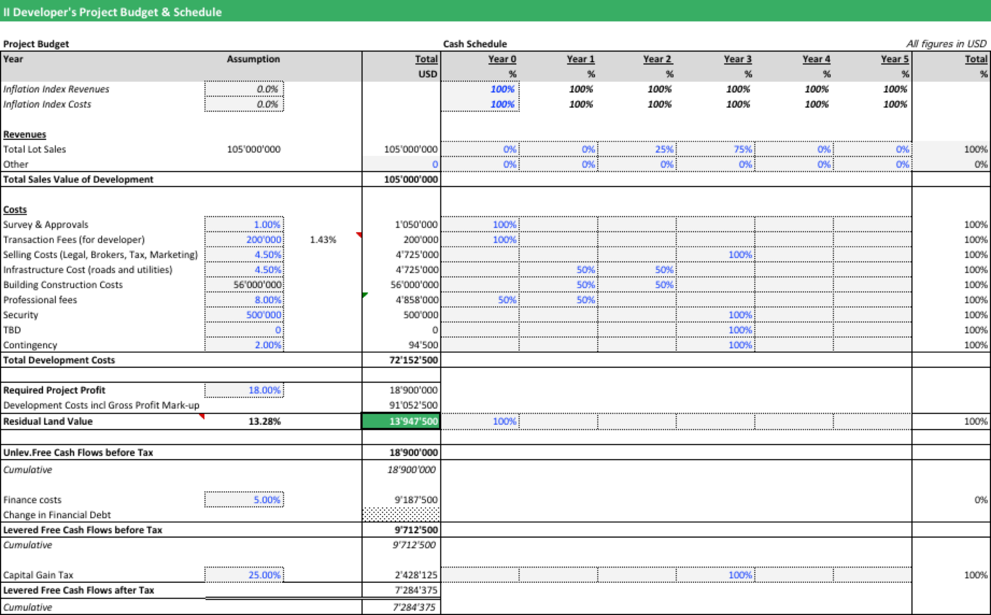Click the dotted Change in Financial Debt cell
The height and width of the screenshot is (615, 991).
[x=401, y=514]
